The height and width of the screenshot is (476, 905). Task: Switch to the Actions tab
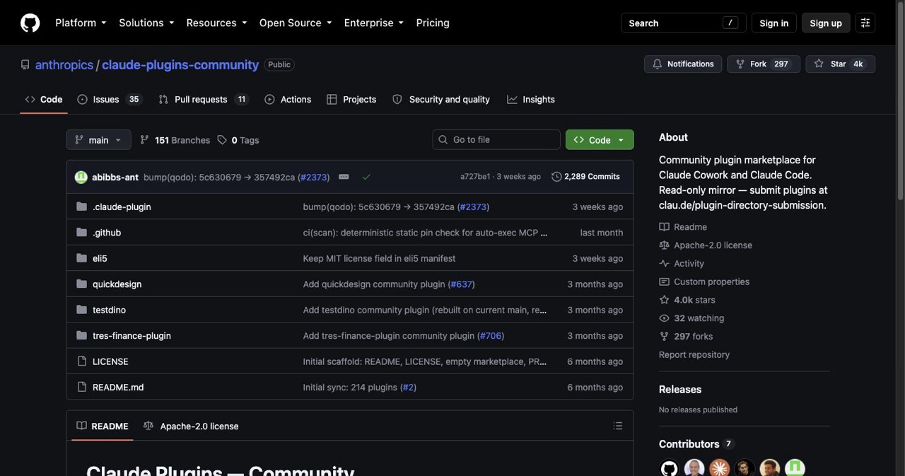288,100
